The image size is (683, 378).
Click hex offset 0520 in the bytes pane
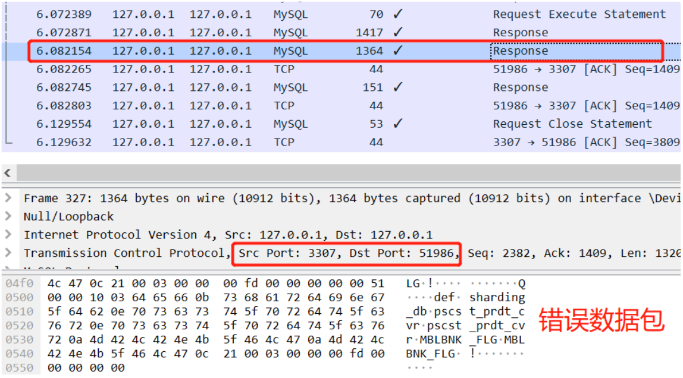[20, 325]
